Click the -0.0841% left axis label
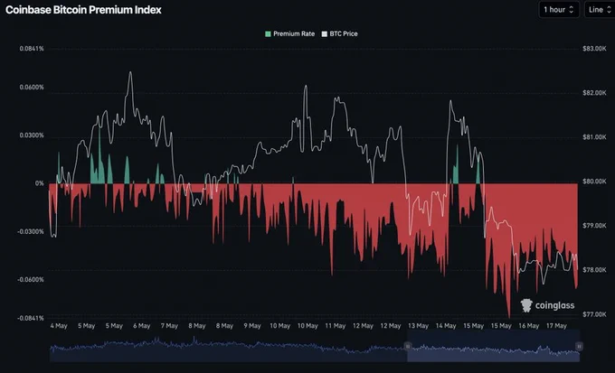 pyautogui.click(x=31, y=318)
